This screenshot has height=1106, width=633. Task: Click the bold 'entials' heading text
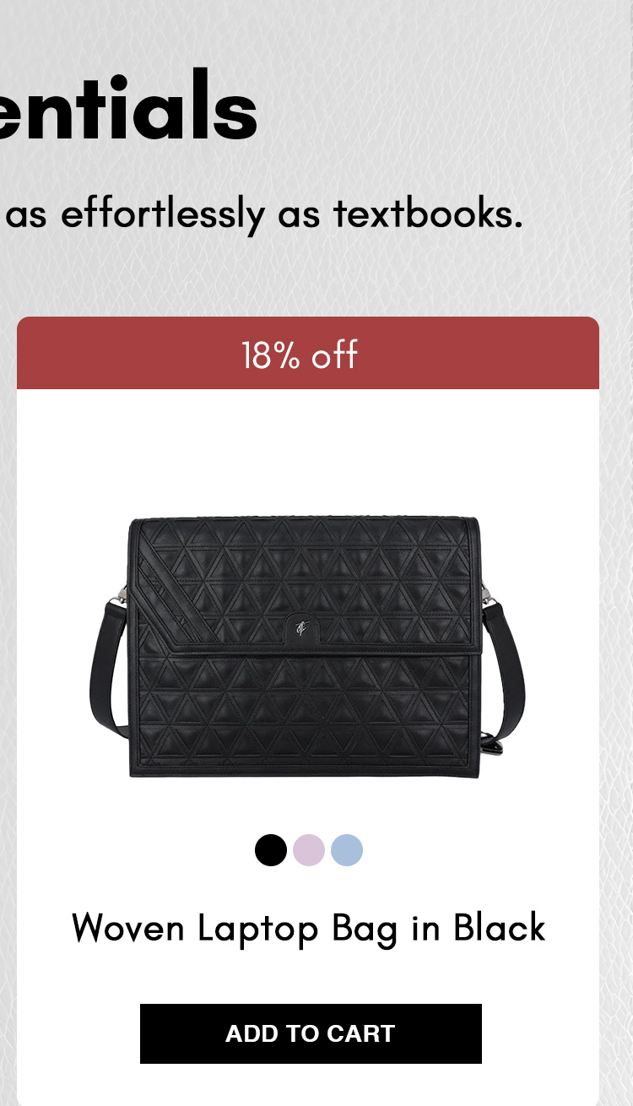(128, 107)
